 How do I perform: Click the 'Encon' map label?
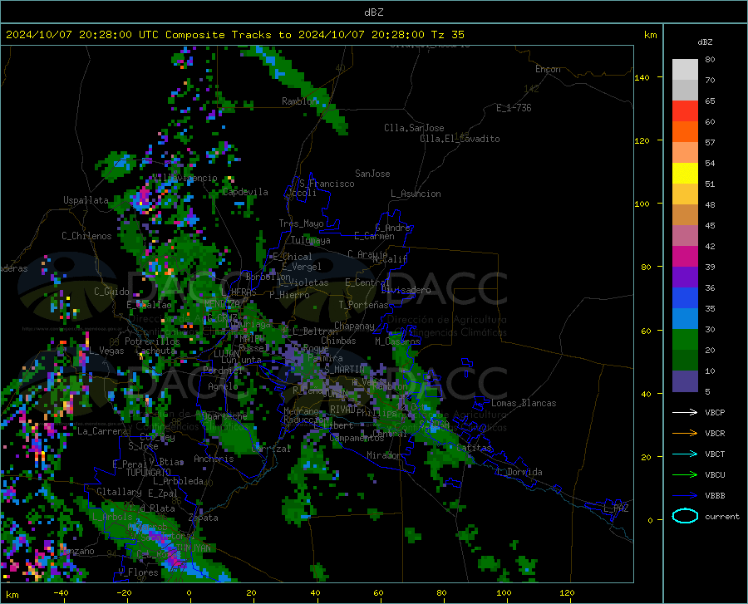point(548,69)
